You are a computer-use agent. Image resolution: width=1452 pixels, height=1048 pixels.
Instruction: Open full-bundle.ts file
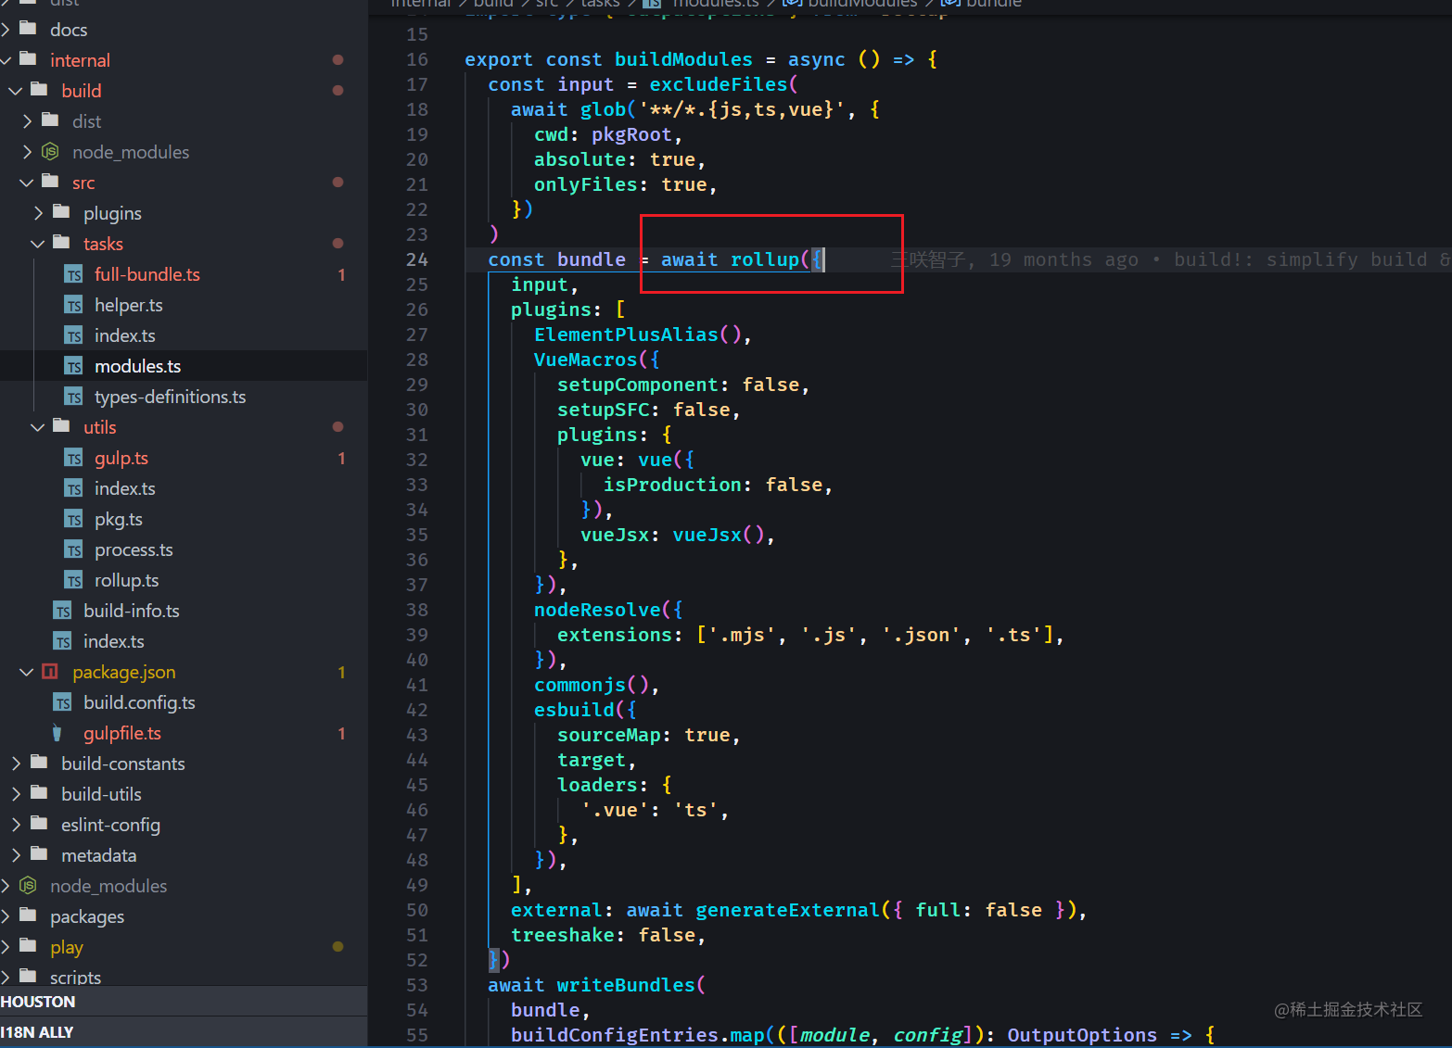pyautogui.click(x=147, y=274)
